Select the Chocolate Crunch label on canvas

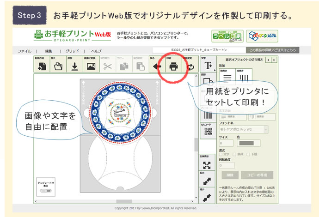(120, 113)
